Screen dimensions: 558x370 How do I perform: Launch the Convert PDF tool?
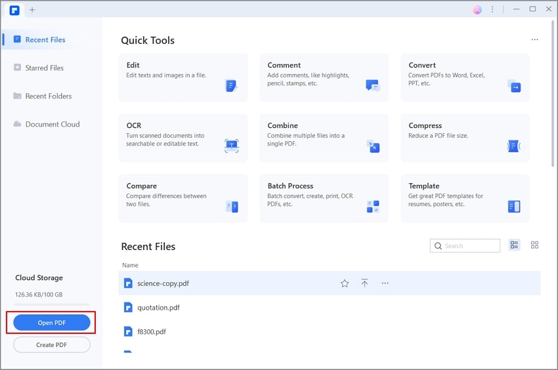click(x=465, y=77)
